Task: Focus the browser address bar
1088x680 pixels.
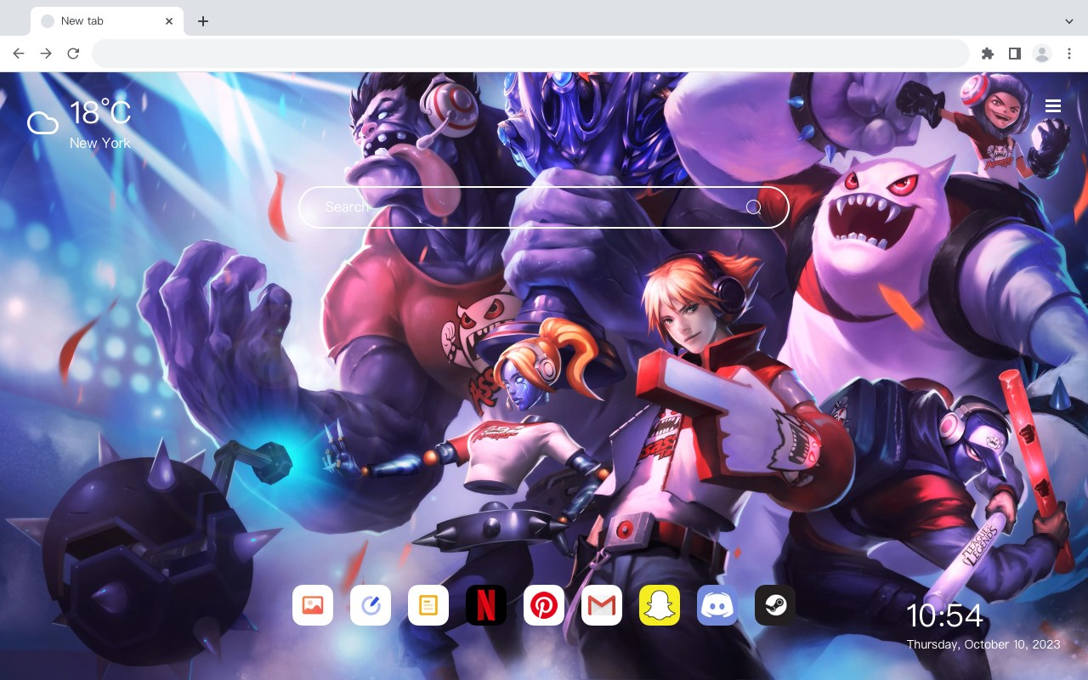Action: tap(530, 54)
